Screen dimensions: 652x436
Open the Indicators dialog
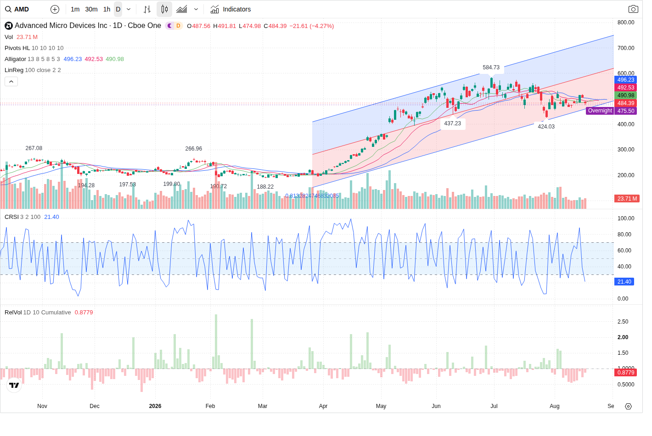(230, 9)
